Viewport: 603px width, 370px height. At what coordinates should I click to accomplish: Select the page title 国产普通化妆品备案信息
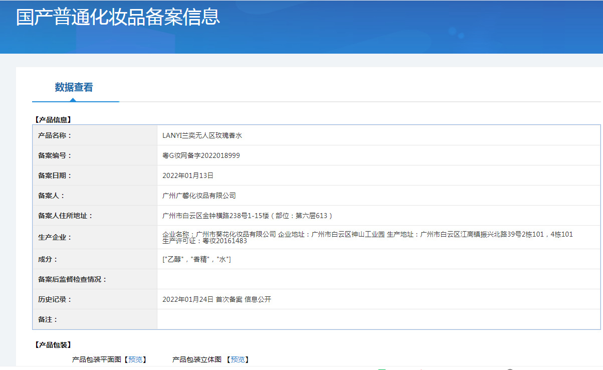coord(118,16)
